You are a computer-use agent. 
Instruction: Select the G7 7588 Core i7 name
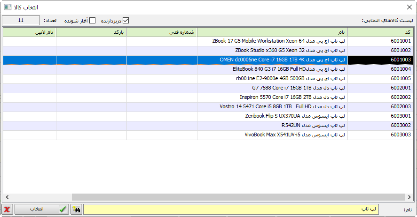tap(272, 88)
